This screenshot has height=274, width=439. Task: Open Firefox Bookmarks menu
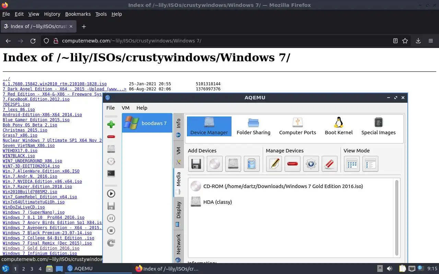78,14
